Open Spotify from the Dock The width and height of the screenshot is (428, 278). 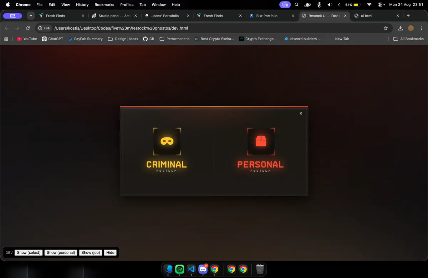(x=180, y=269)
